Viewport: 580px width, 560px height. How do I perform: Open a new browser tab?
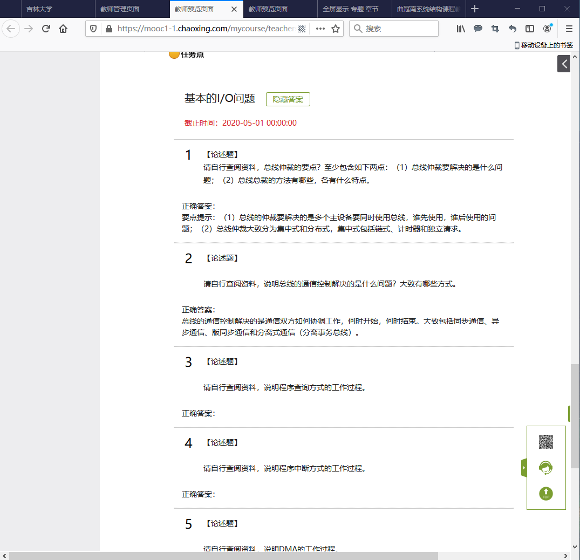[475, 9]
